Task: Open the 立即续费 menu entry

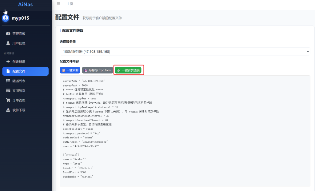Action: point(25,91)
